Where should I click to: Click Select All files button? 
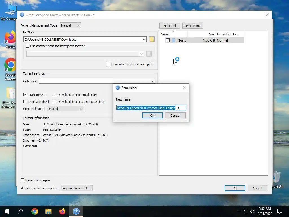pos(170,26)
